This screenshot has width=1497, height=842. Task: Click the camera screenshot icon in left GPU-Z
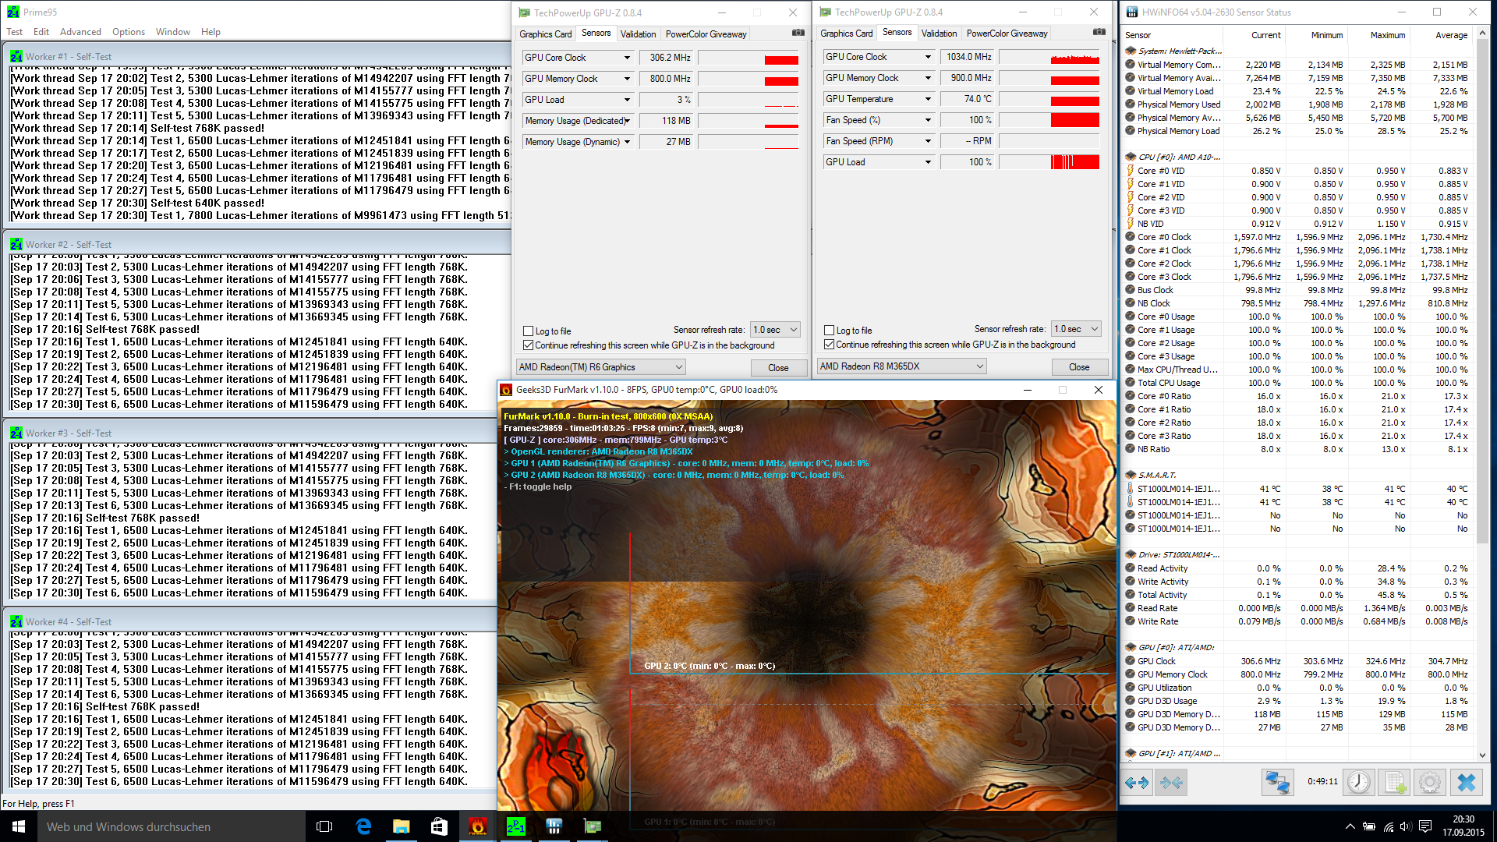tap(798, 33)
